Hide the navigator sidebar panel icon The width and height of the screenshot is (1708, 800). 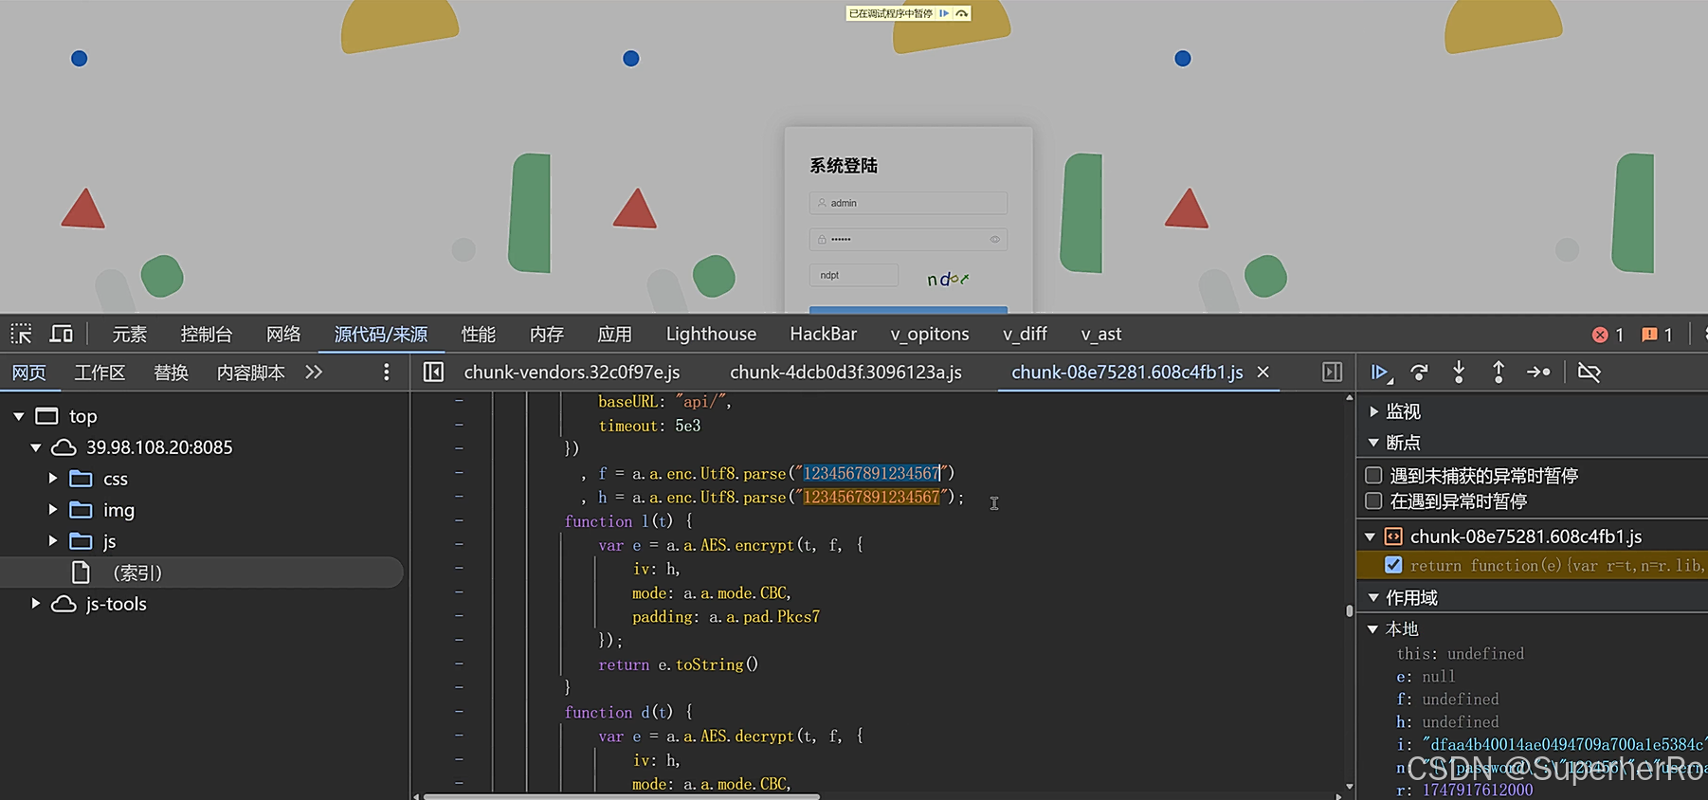point(433,373)
